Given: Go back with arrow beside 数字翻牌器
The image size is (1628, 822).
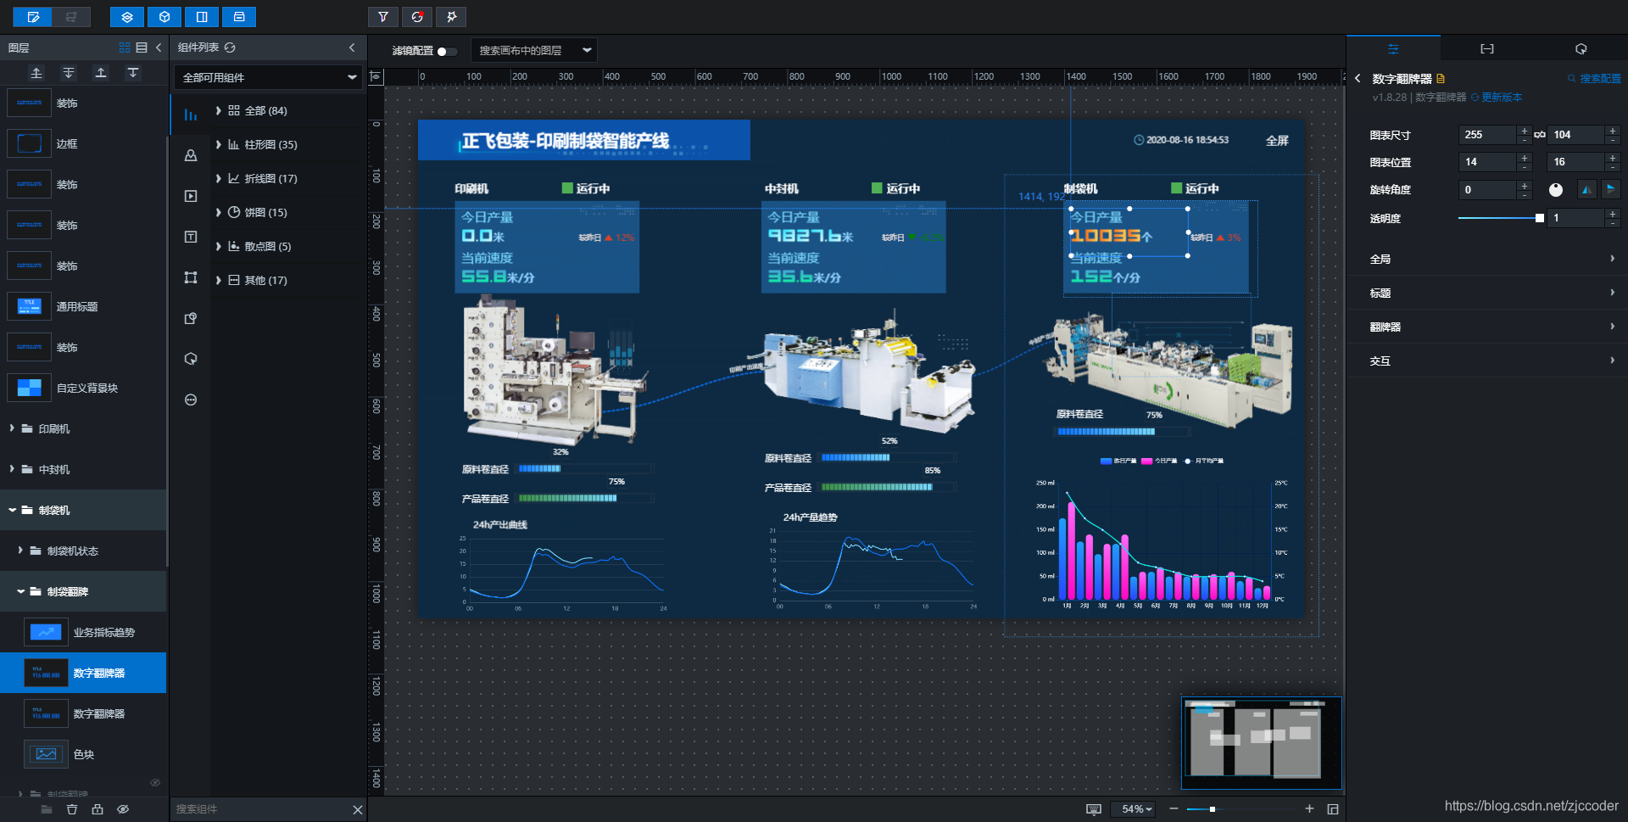Looking at the screenshot, I should (1358, 78).
